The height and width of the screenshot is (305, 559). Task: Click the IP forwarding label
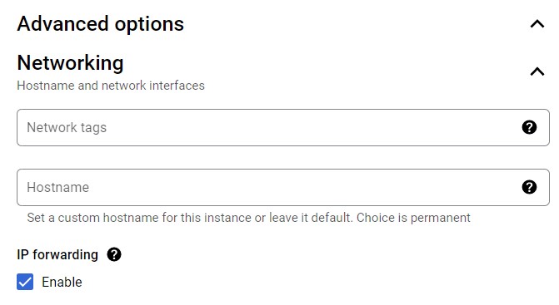pos(57,255)
